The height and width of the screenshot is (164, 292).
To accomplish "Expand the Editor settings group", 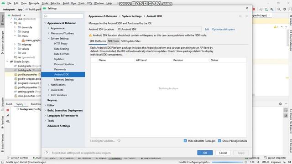I will pyautogui.click(x=45, y=105).
